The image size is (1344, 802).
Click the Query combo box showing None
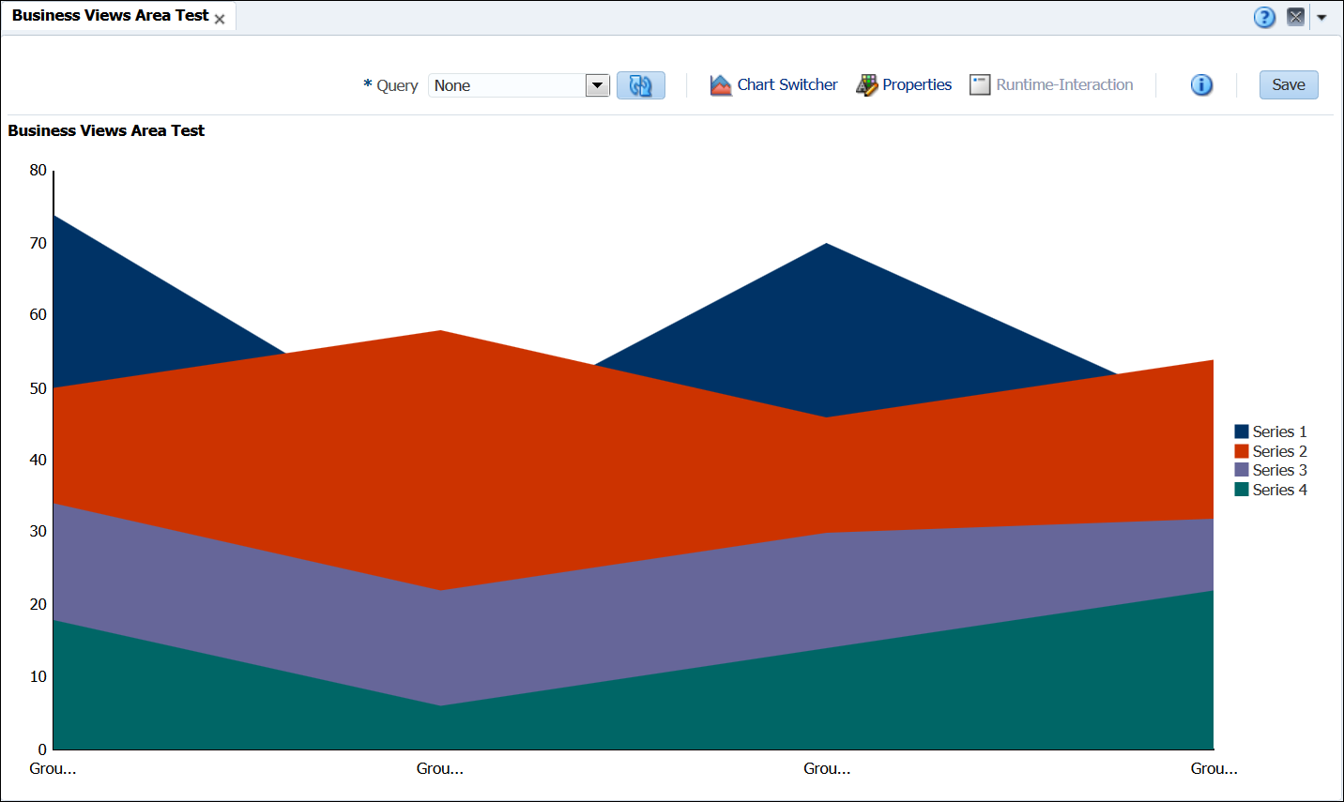[x=507, y=85]
